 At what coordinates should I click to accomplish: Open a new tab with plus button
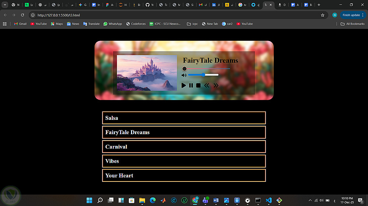(319, 5)
